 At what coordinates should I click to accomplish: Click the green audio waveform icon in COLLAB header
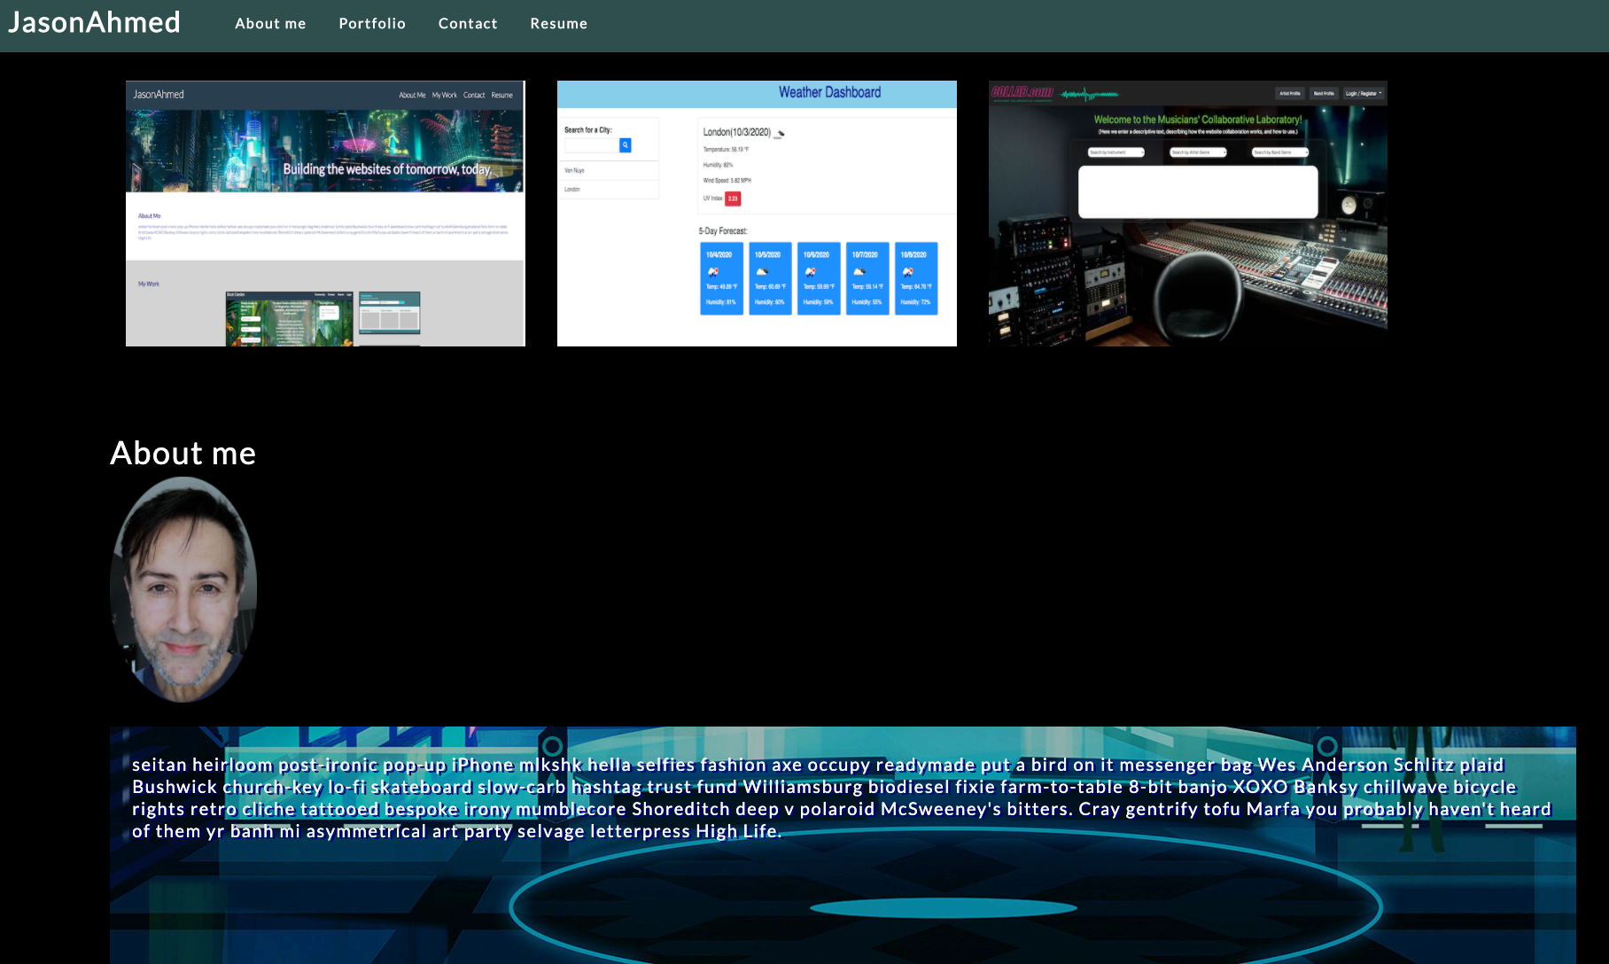(1088, 94)
